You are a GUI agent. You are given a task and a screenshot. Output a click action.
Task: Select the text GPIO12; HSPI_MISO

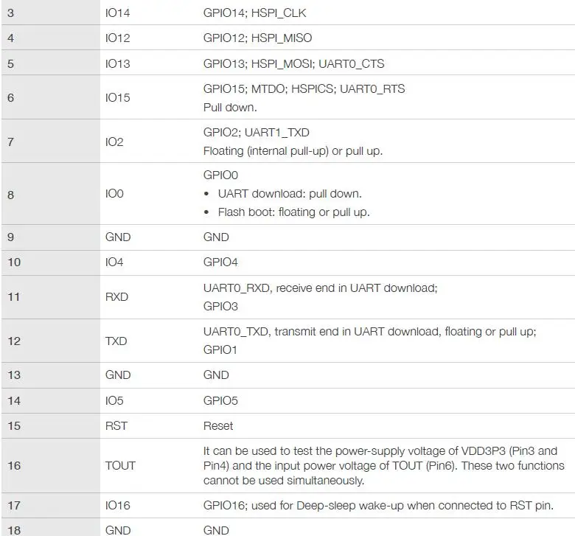tap(257, 38)
